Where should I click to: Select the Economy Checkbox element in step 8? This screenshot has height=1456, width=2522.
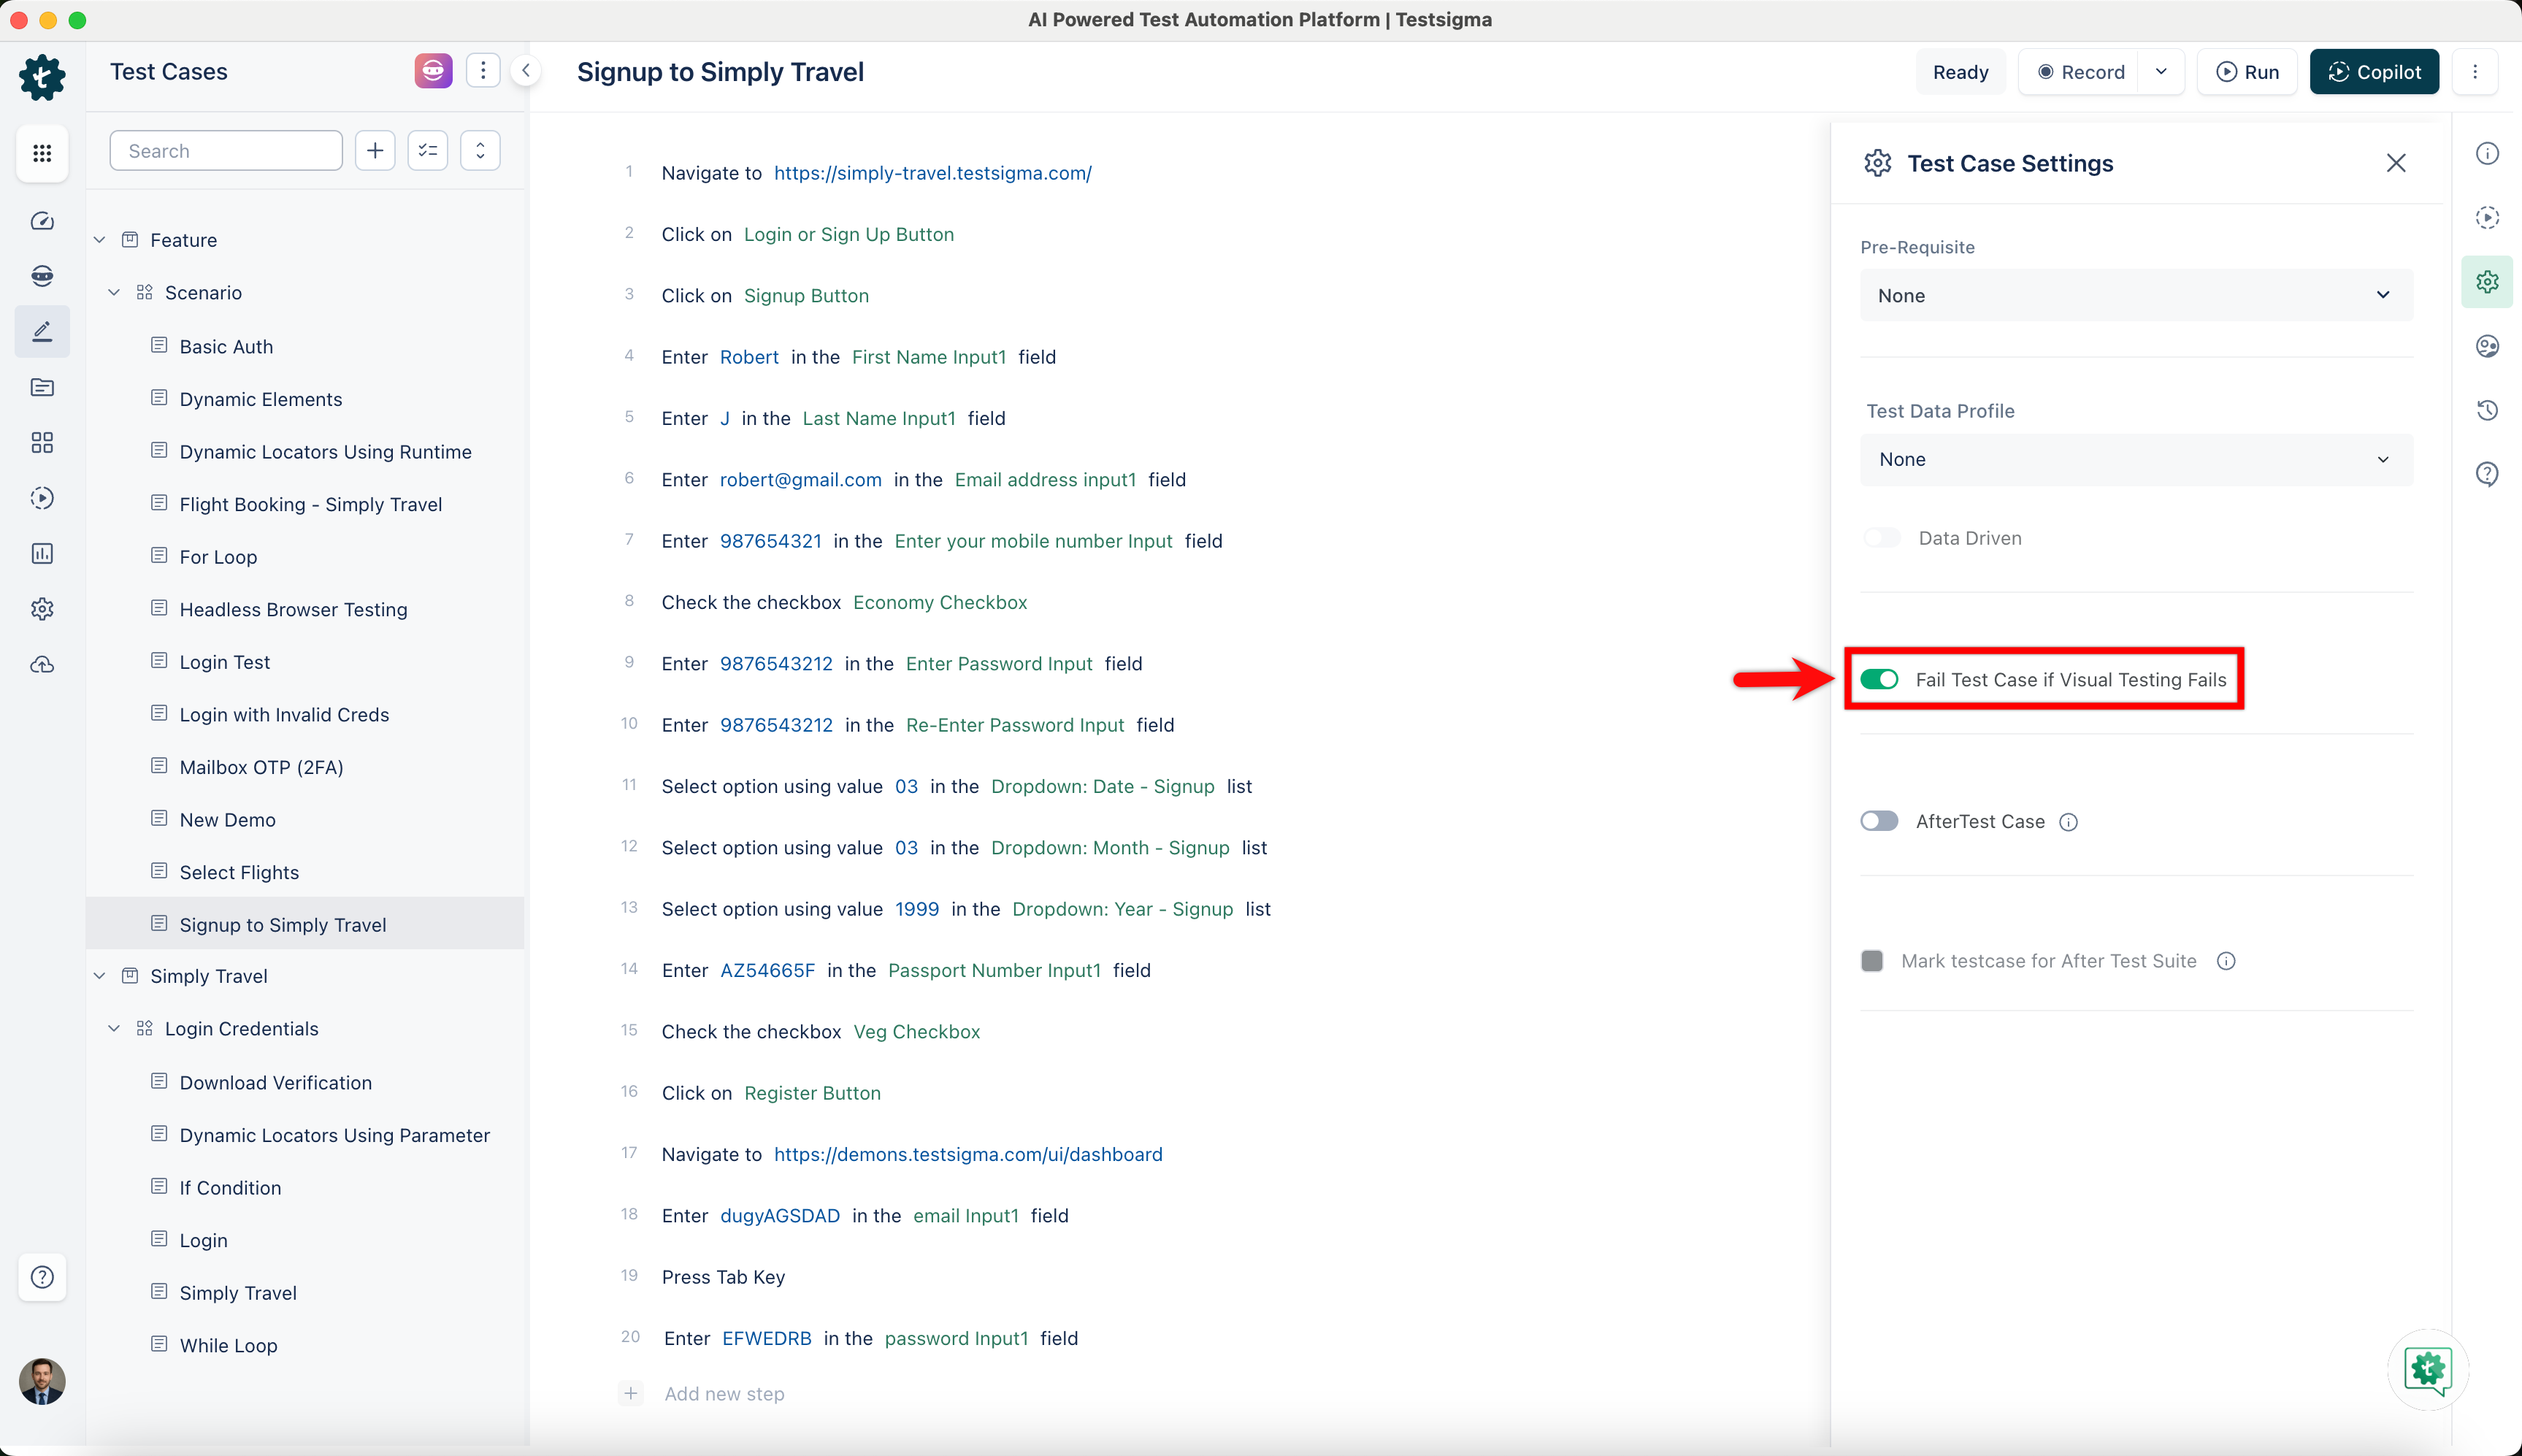coord(940,603)
